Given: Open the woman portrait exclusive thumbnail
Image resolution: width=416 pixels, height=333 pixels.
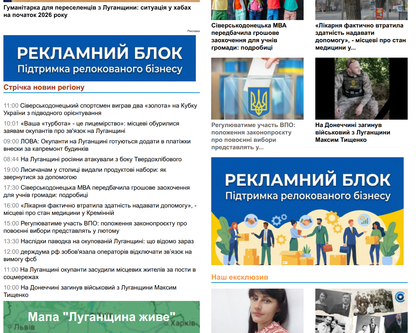Looking at the screenshot, I should click(x=257, y=310).
